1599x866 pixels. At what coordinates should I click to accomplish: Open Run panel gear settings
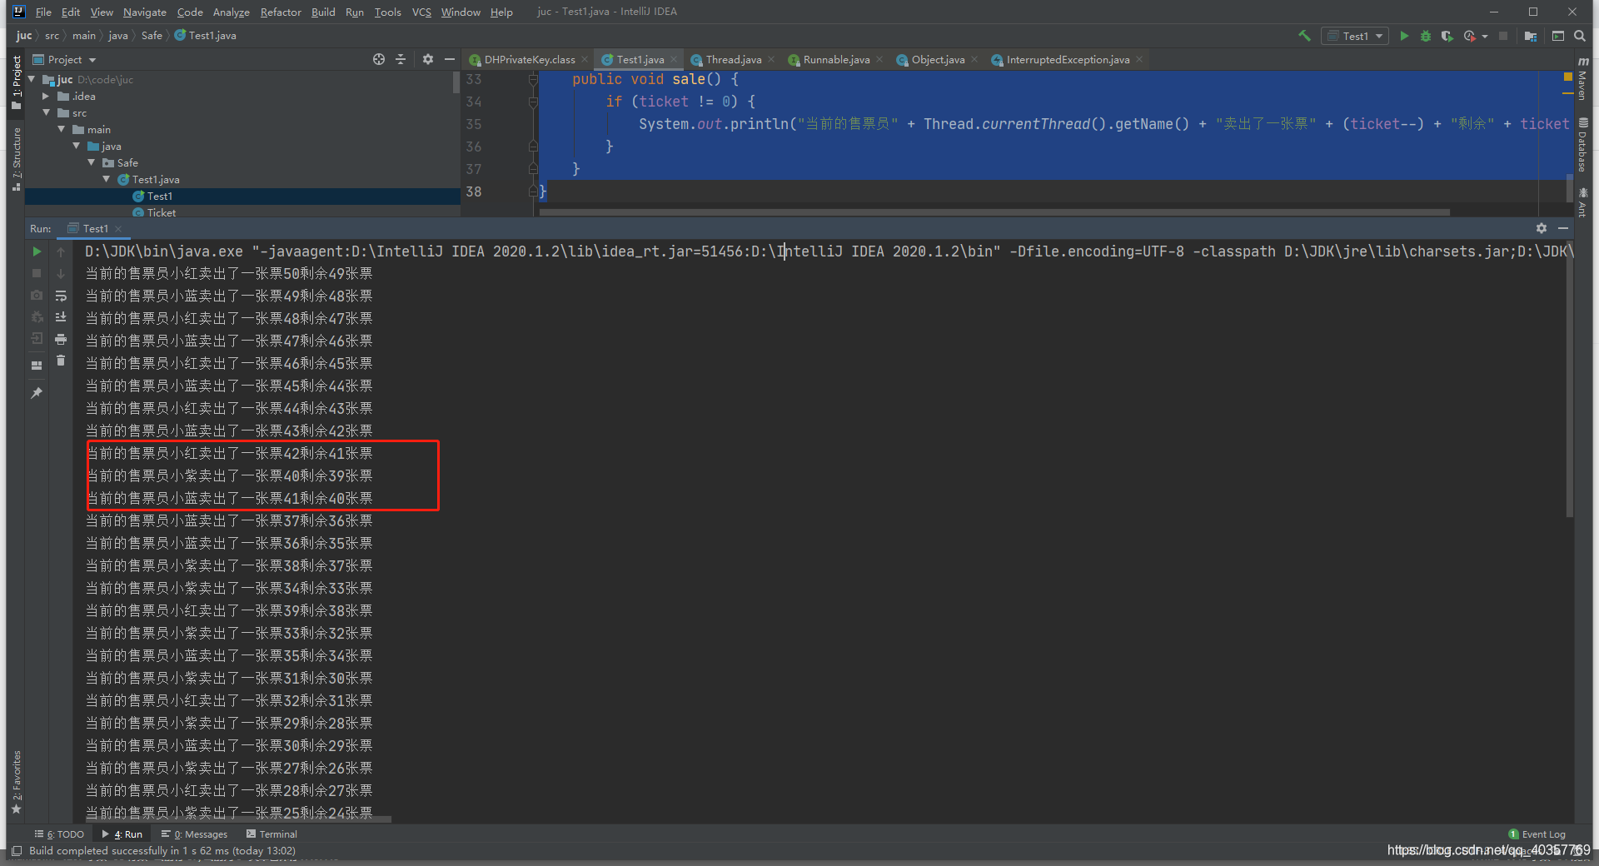coord(1542,228)
